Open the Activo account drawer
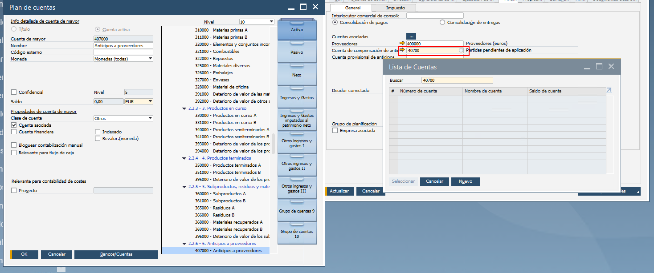 (297, 29)
